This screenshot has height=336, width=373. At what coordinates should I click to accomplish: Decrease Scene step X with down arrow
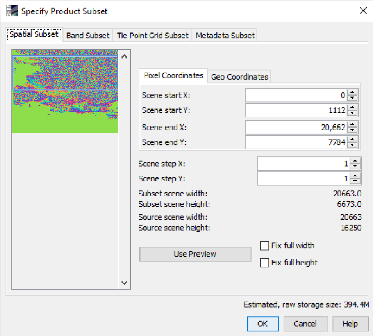355,167
